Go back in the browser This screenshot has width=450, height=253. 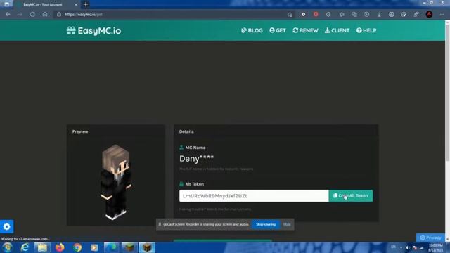click(8, 14)
